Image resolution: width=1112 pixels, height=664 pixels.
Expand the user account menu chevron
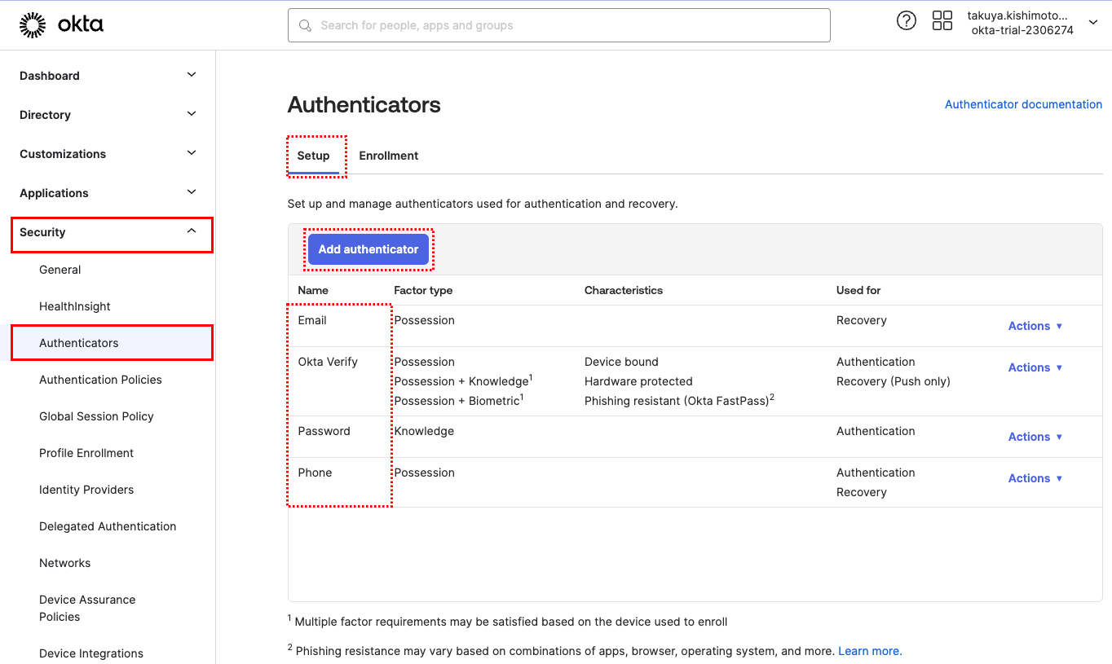(1093, 23)
